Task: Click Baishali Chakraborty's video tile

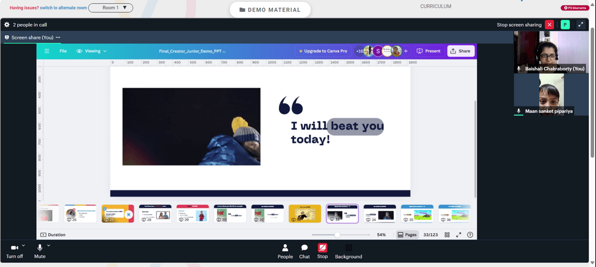Action: coord(551,52)
